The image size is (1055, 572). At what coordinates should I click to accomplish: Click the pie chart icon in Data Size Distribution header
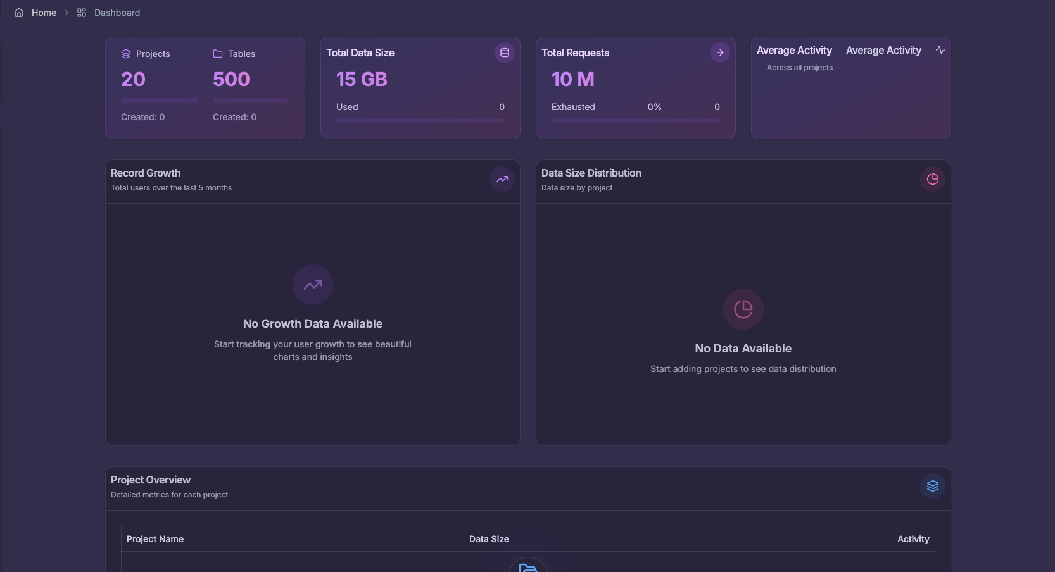933,179
